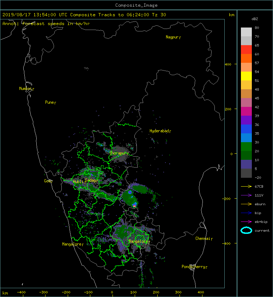This screenshot has width=273, height=297.
Task: Select the blue 36 dBZ swatch
Action: point(246,129)
